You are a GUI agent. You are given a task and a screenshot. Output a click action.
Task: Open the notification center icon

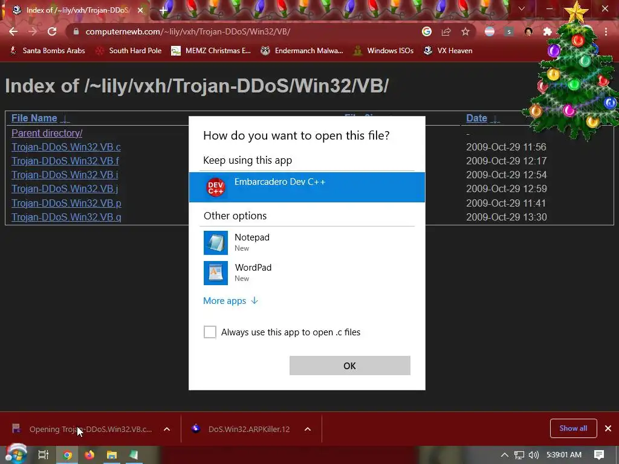pos(599,455)
